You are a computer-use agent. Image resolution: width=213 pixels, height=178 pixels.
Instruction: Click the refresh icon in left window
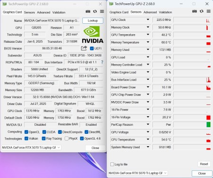[95, 11]
